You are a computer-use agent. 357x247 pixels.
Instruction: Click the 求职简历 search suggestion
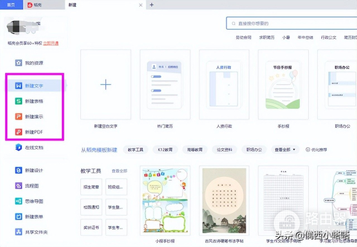[x=267, y=37]
